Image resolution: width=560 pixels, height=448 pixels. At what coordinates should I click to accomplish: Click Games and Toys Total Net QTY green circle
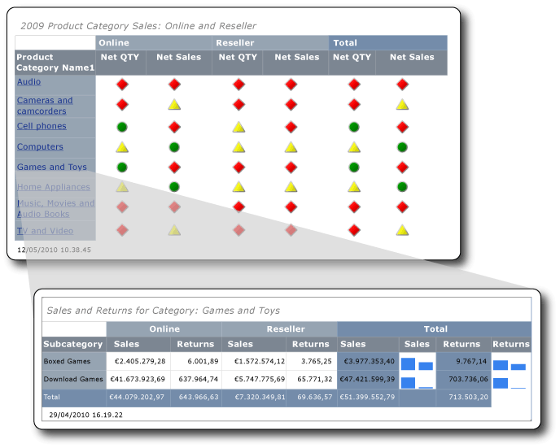353,167
